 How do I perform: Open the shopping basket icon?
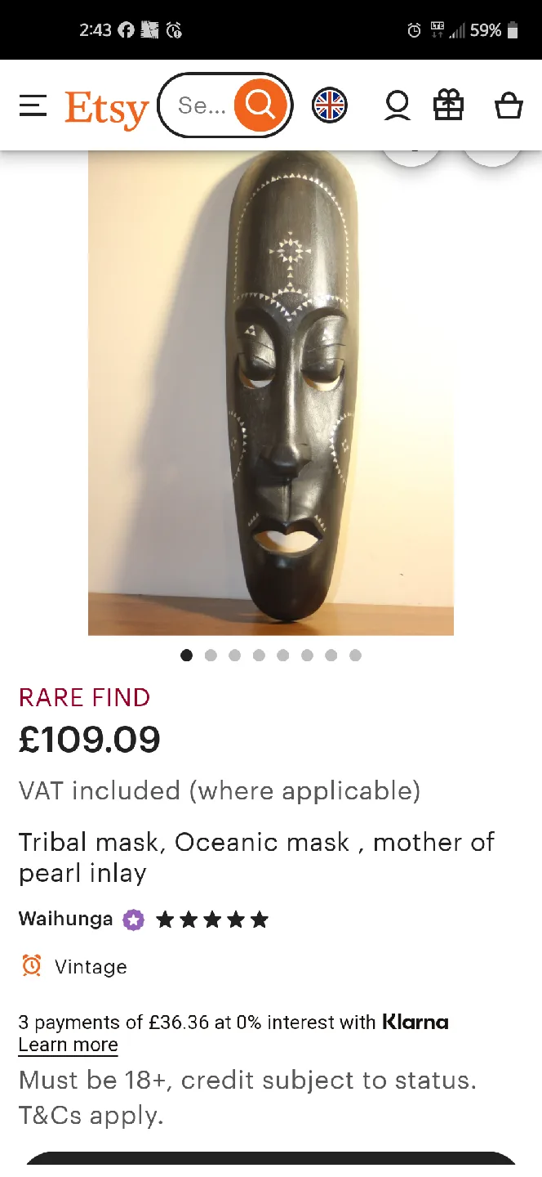coord(508,105)
